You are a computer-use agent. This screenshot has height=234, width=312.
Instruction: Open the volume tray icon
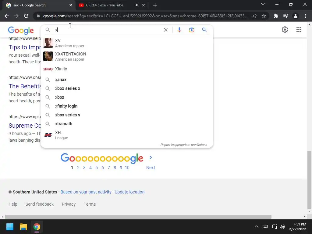282,227
